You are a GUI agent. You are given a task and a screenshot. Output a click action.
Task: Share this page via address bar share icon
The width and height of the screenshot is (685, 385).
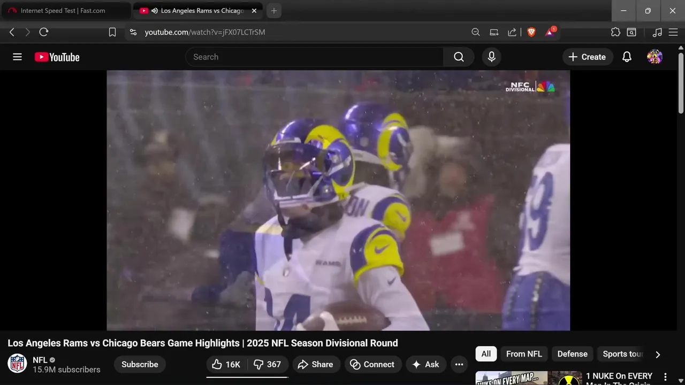point(512,32)
